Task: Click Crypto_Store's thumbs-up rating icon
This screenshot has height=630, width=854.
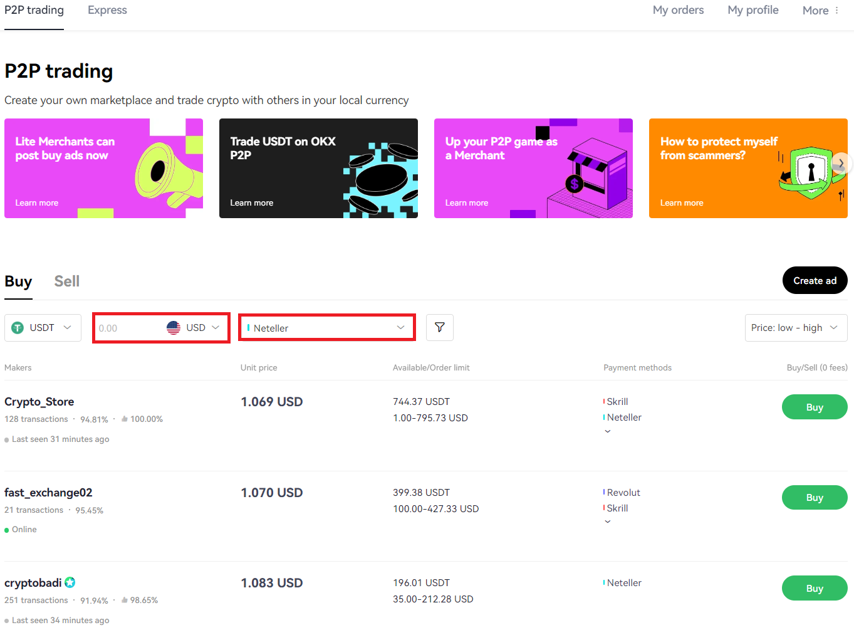Action: pyautogui.click(x=125, y=419)
